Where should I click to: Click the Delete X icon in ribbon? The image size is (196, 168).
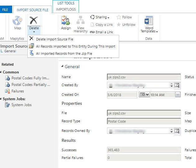tap(34, 20)
